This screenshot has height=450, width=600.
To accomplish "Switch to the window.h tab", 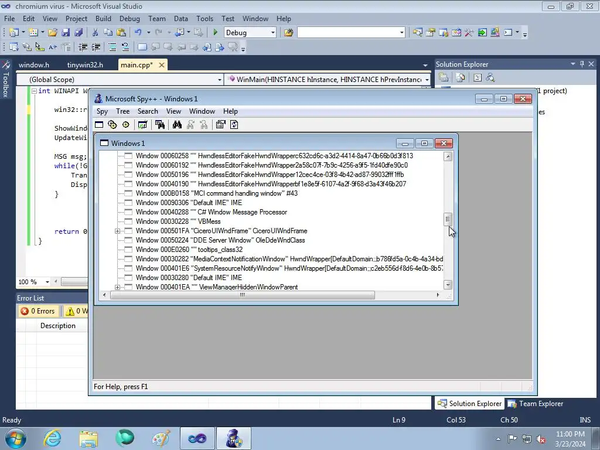I will (33, 65).
